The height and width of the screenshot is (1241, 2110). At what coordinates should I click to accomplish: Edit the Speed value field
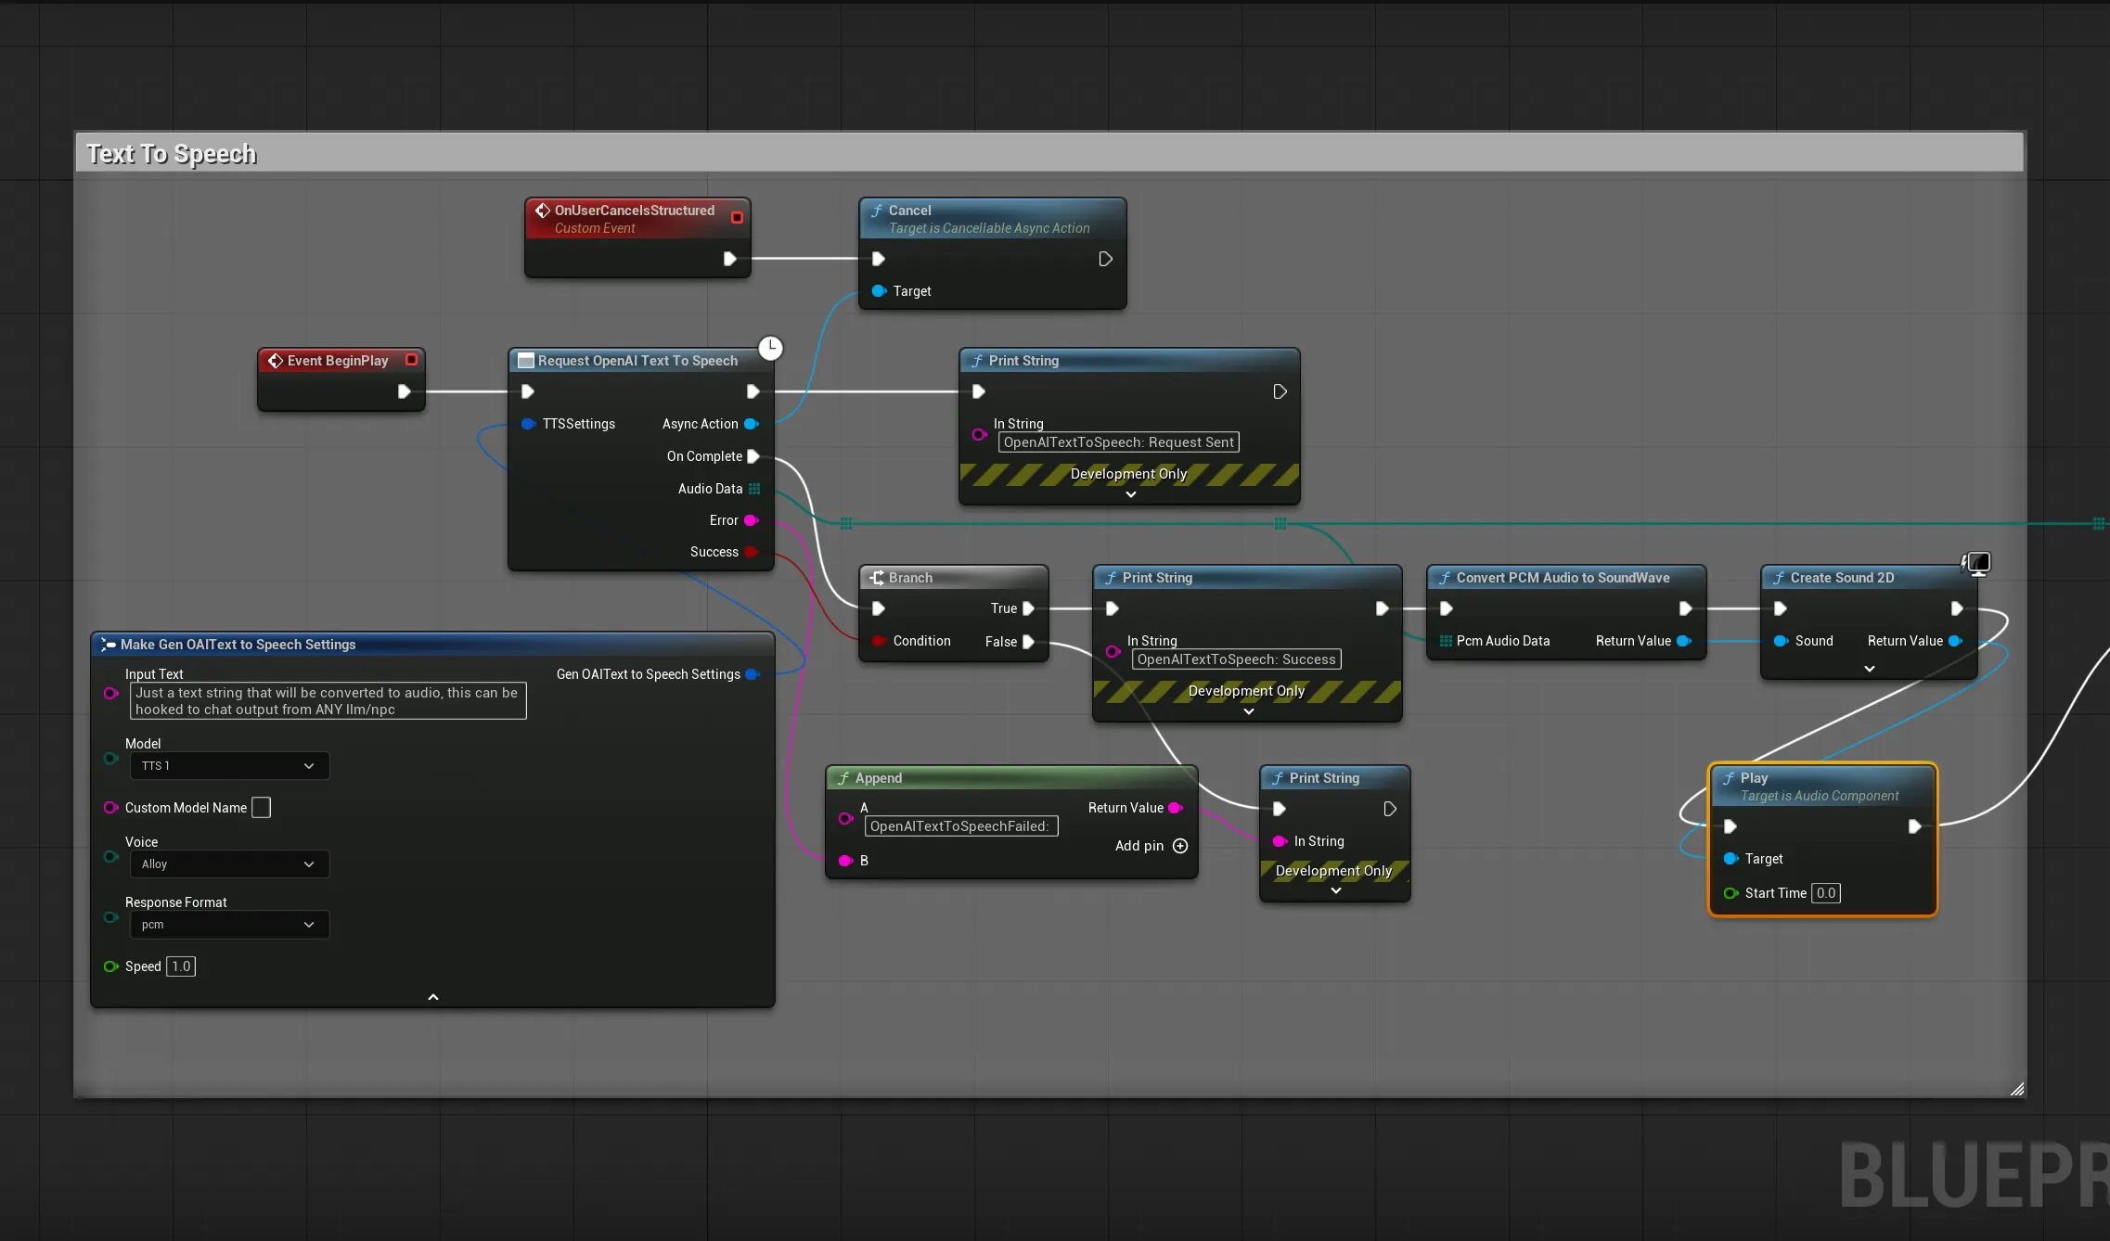181,966
